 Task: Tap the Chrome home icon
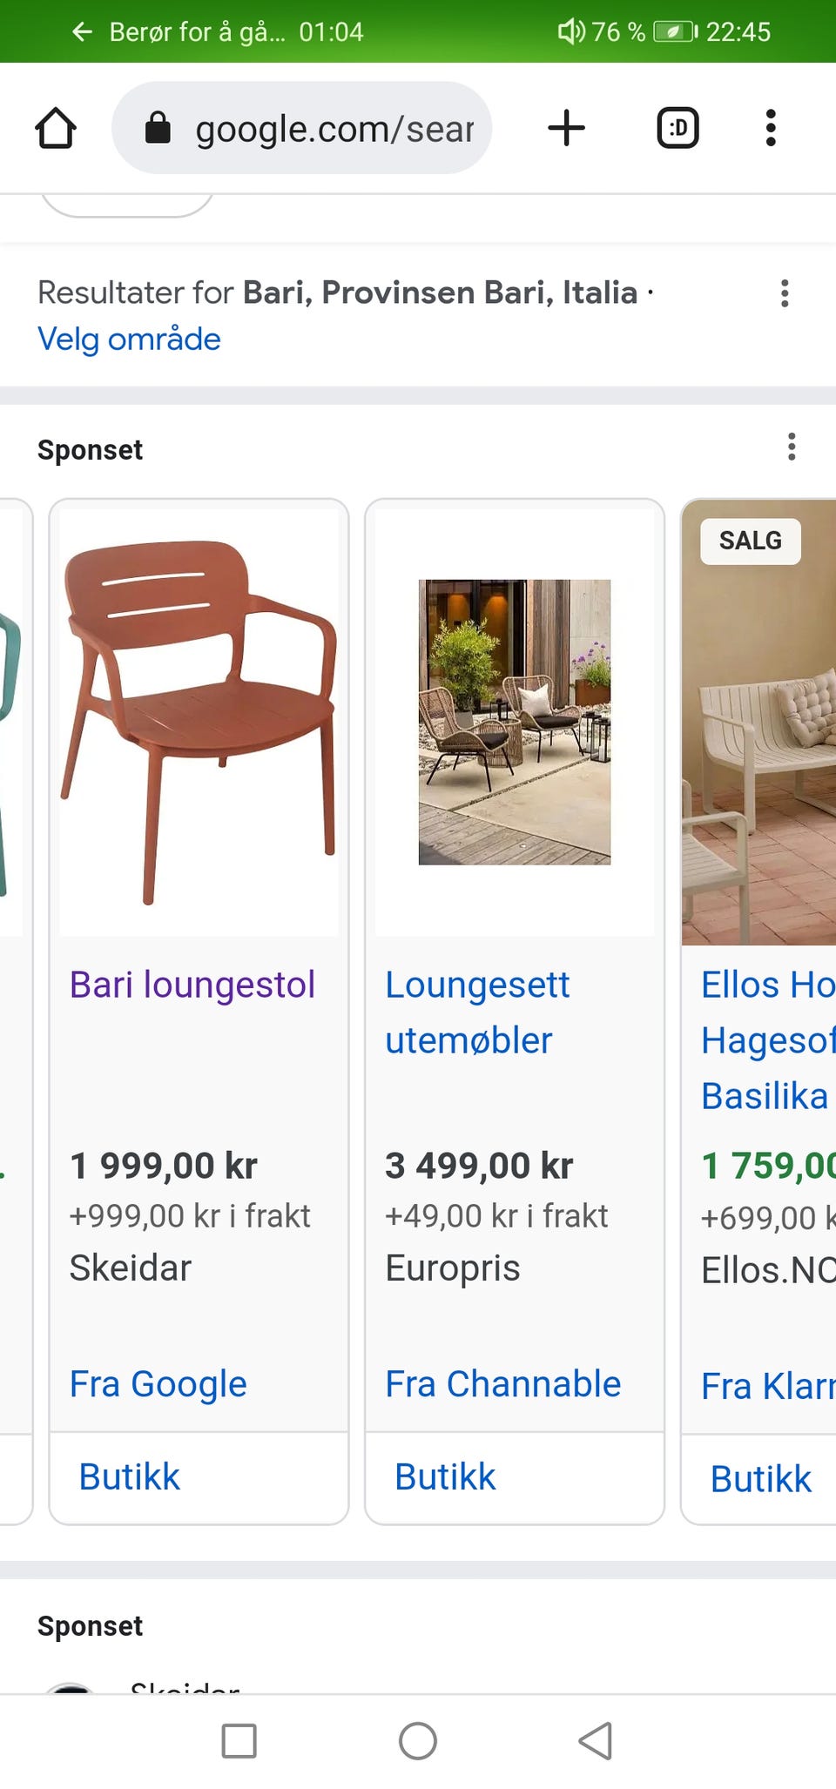(x=57, y=127)
